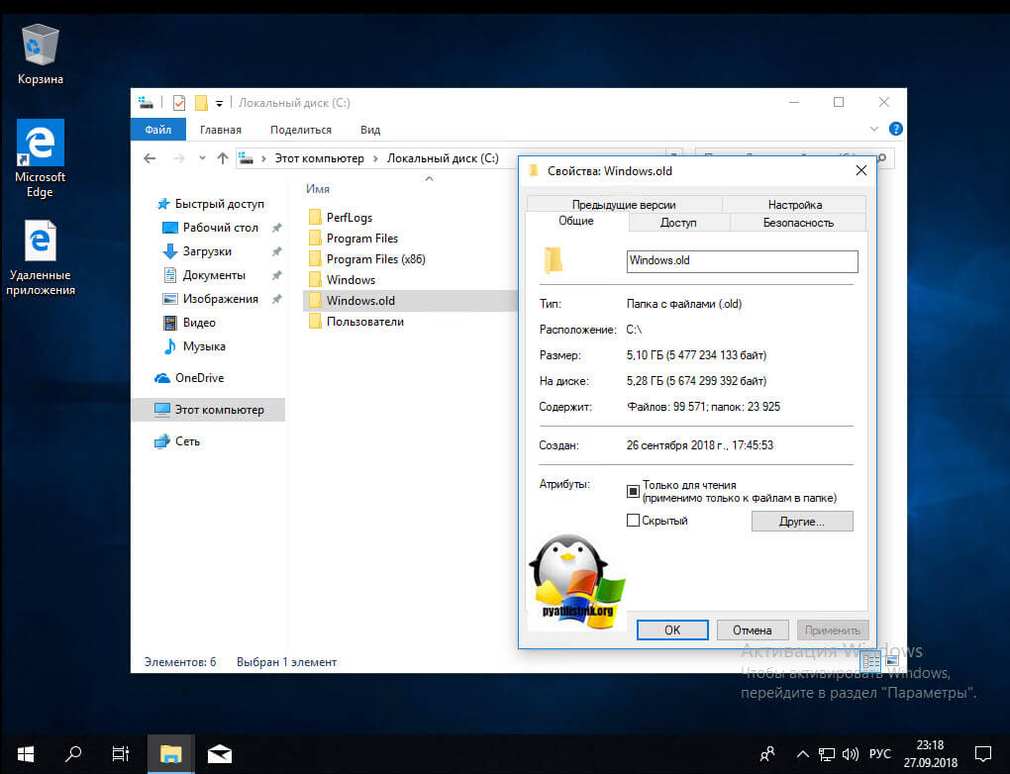Viewport: 1010px width, 774px height.
Task: Open Изображения in navigation pane
Action: point(211,299)
